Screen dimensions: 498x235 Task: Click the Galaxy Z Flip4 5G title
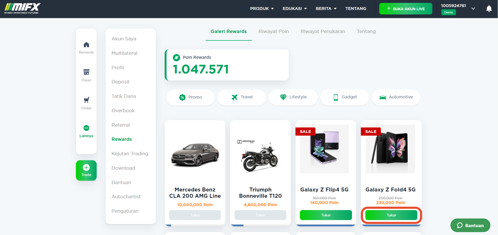tap(324, 190)
